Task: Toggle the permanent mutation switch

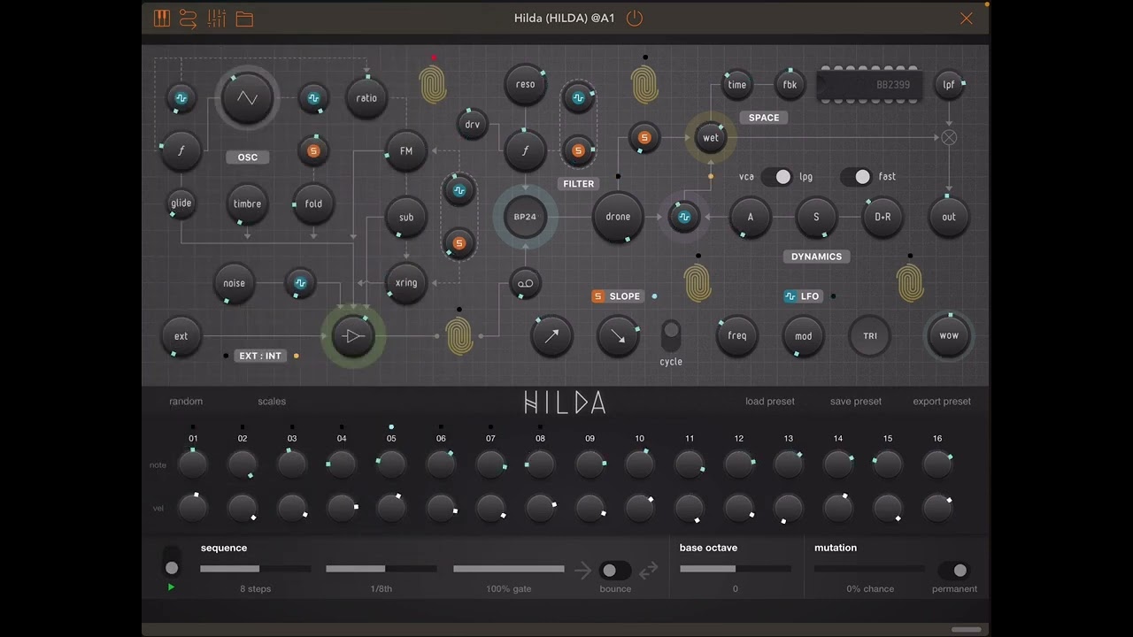Action: coord(954,571)
